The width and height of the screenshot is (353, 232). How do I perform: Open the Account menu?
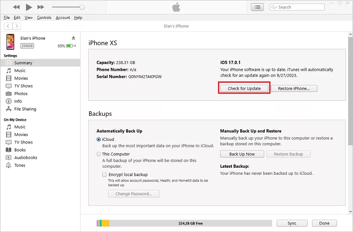point(63,18)
